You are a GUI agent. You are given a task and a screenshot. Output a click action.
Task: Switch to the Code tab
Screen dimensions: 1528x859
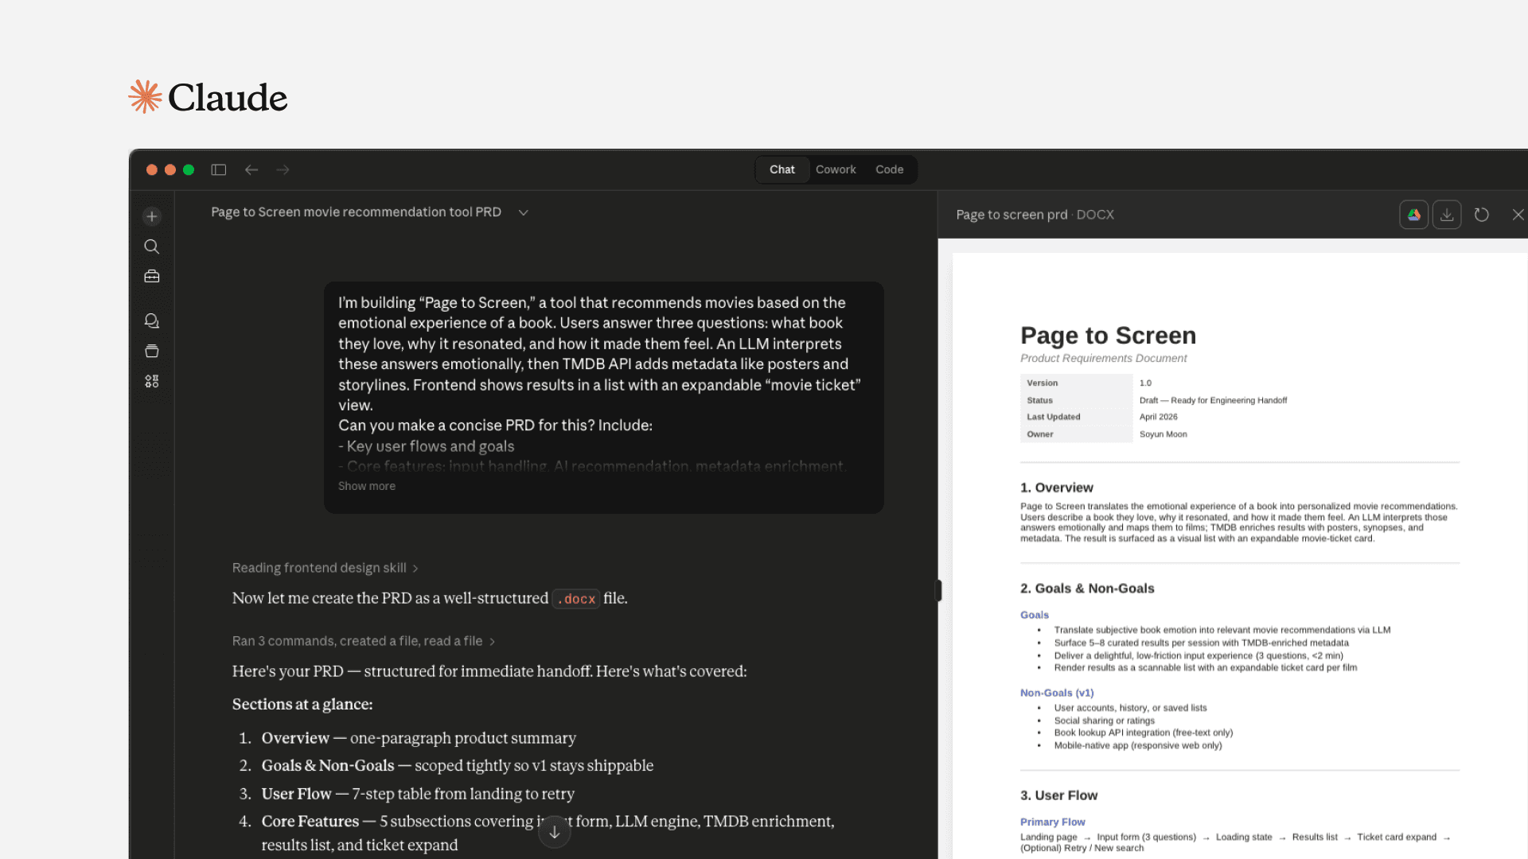coord(889,169)
